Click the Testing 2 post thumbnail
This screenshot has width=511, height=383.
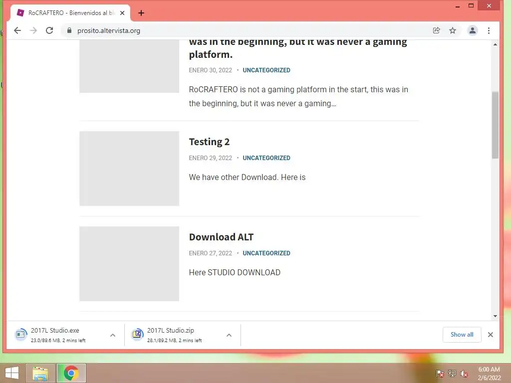coord(129,169)
